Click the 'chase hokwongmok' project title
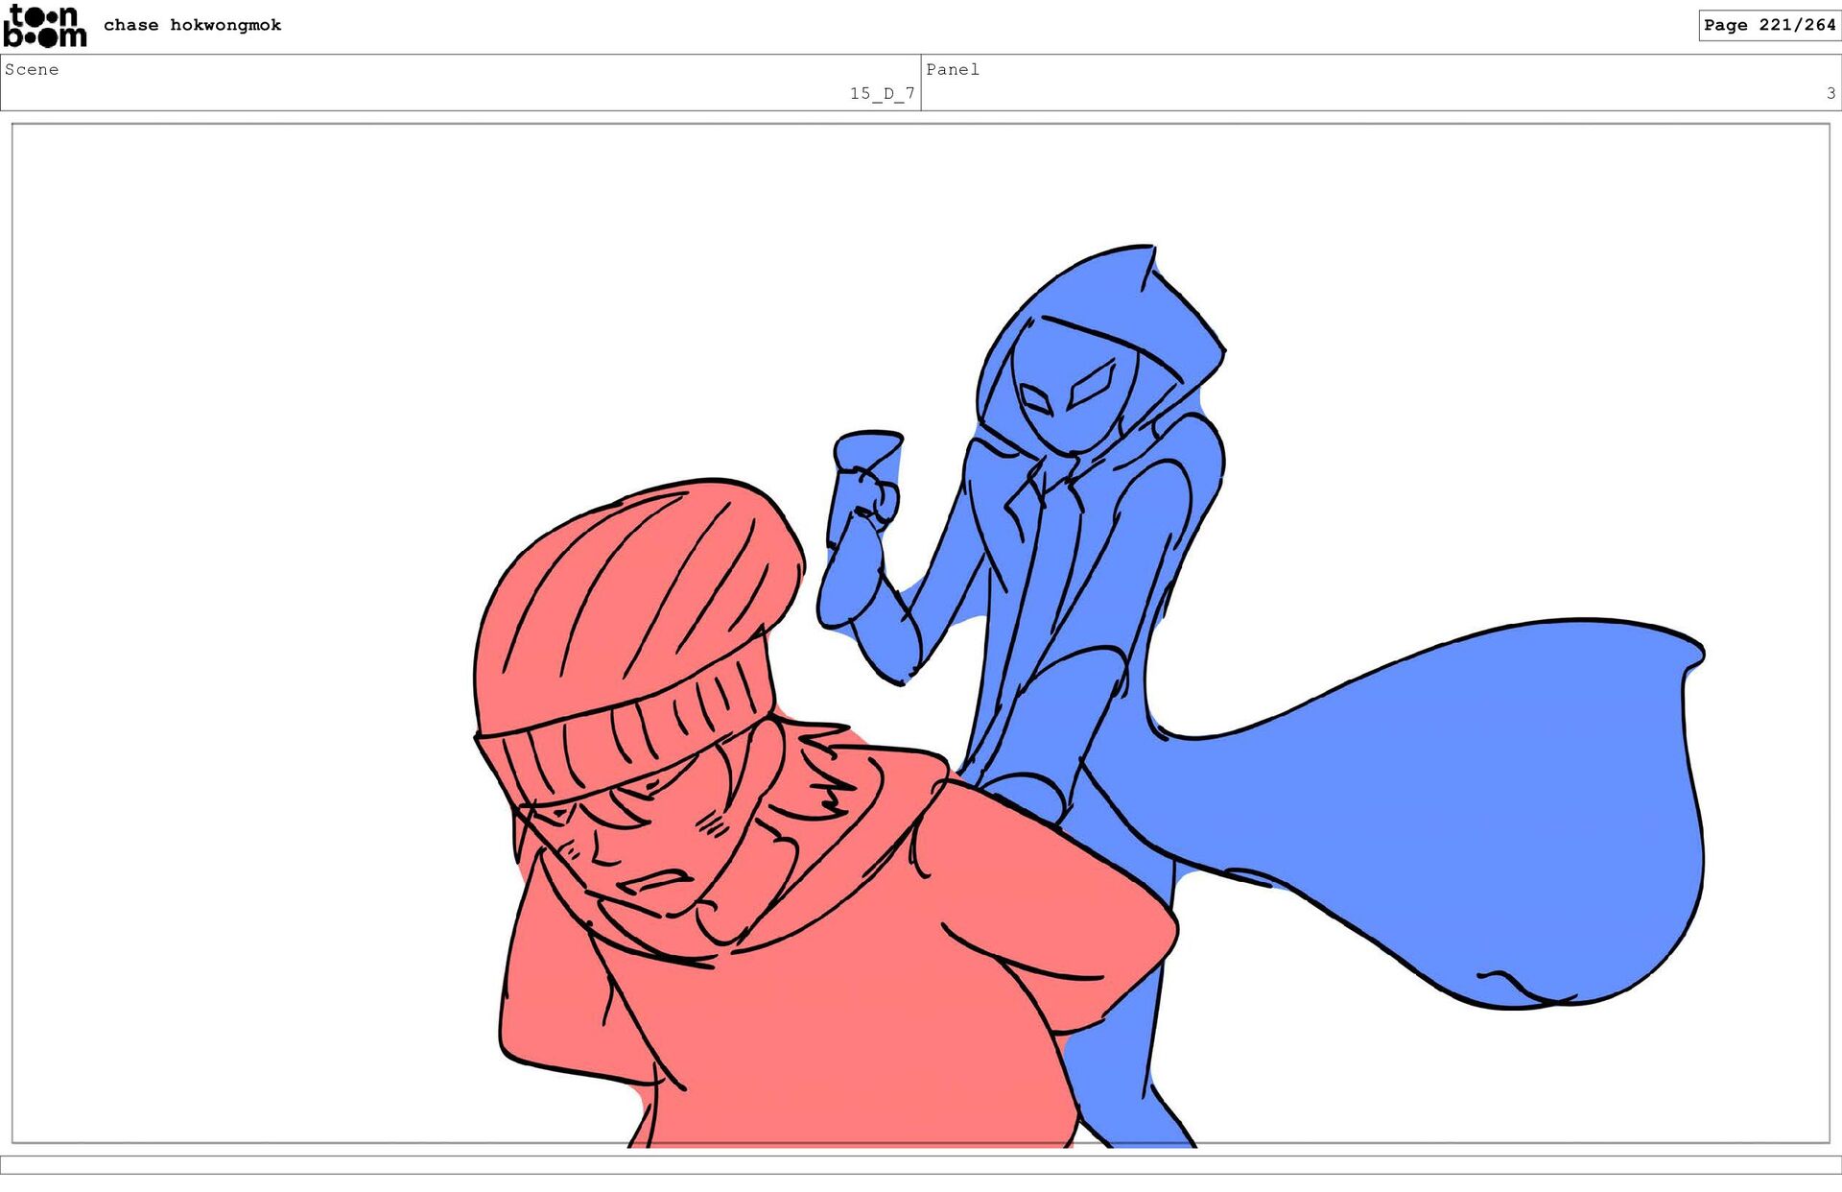The height and width of the screenshot is (1192, 1842). point(192,25)
